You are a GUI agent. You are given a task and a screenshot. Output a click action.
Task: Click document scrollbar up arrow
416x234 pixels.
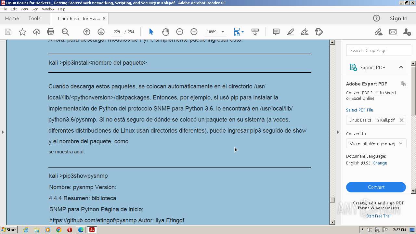click(332, 42)
